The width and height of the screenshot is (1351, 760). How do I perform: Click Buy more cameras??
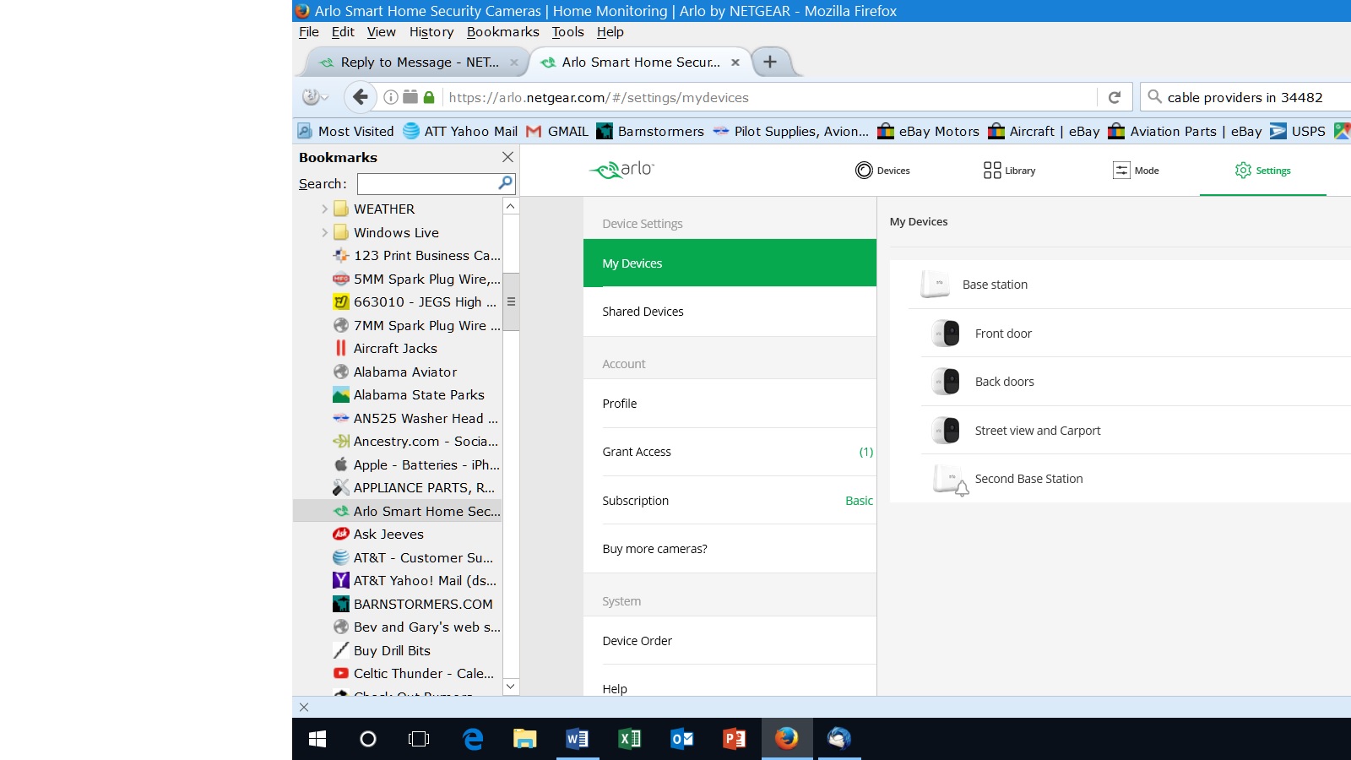(730, 549)
